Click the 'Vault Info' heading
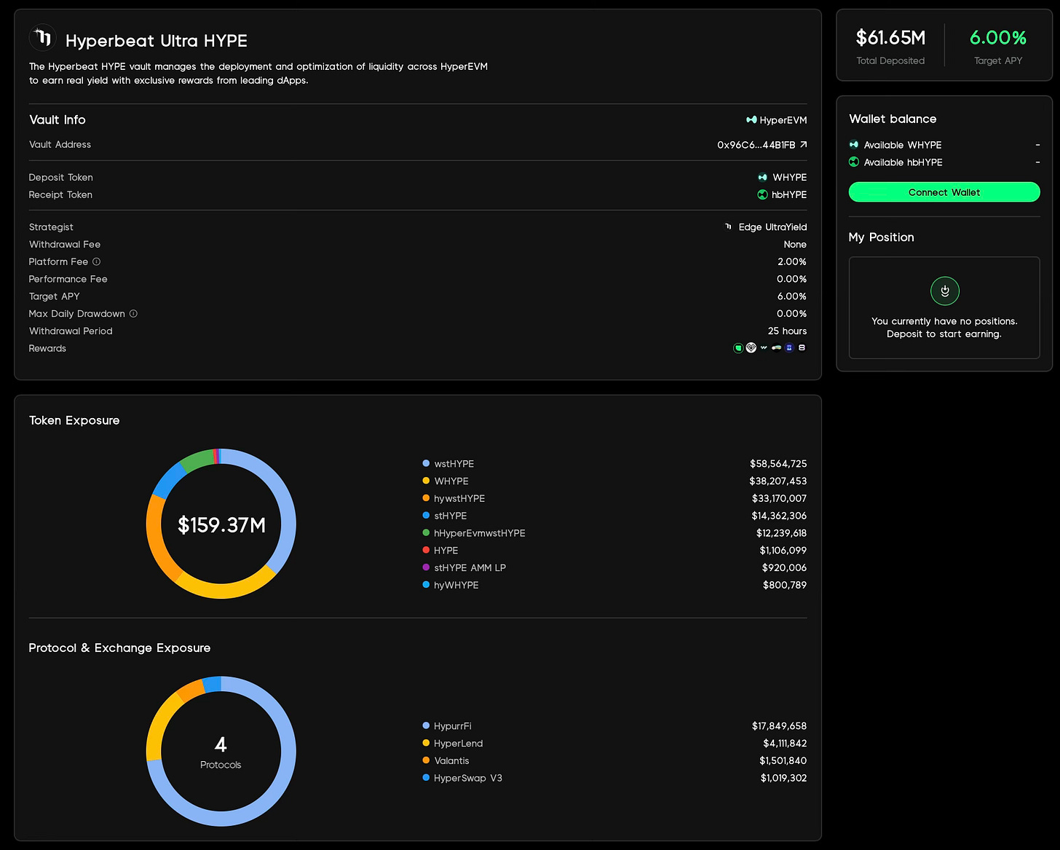 pos(58,119)
